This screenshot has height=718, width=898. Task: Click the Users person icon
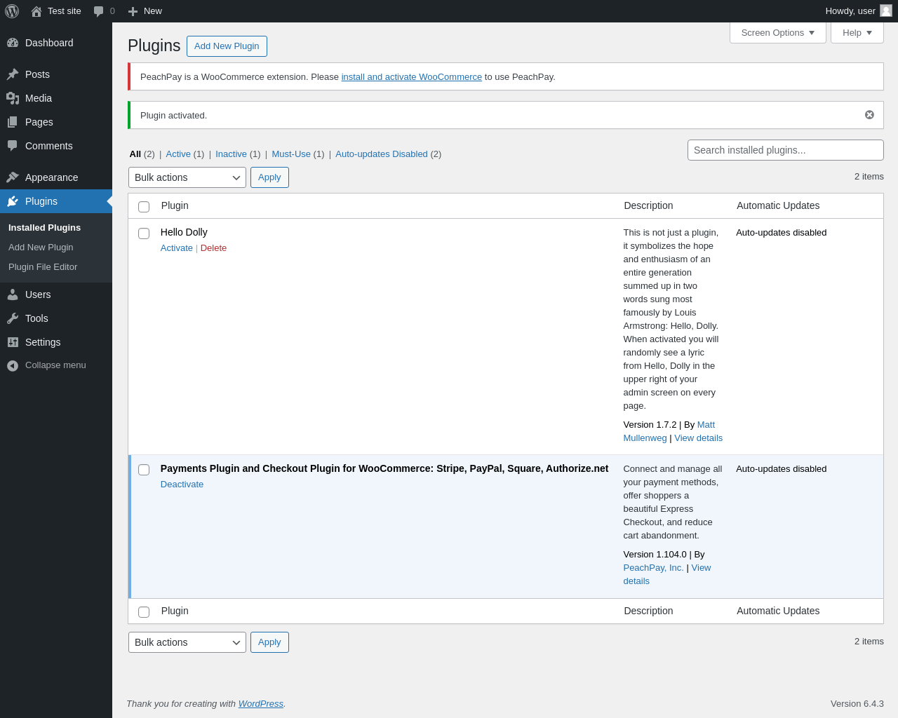coord(13,294)
